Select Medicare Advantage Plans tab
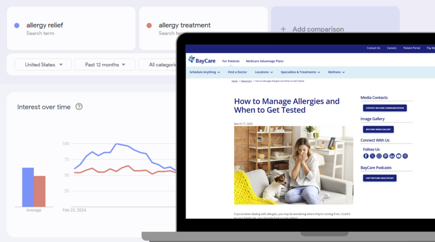435x242 pixels. (265, 61)
